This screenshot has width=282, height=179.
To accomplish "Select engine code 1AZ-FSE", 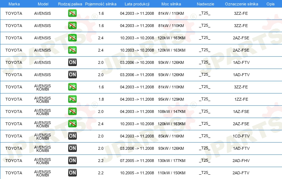I will tap(241, 112).
